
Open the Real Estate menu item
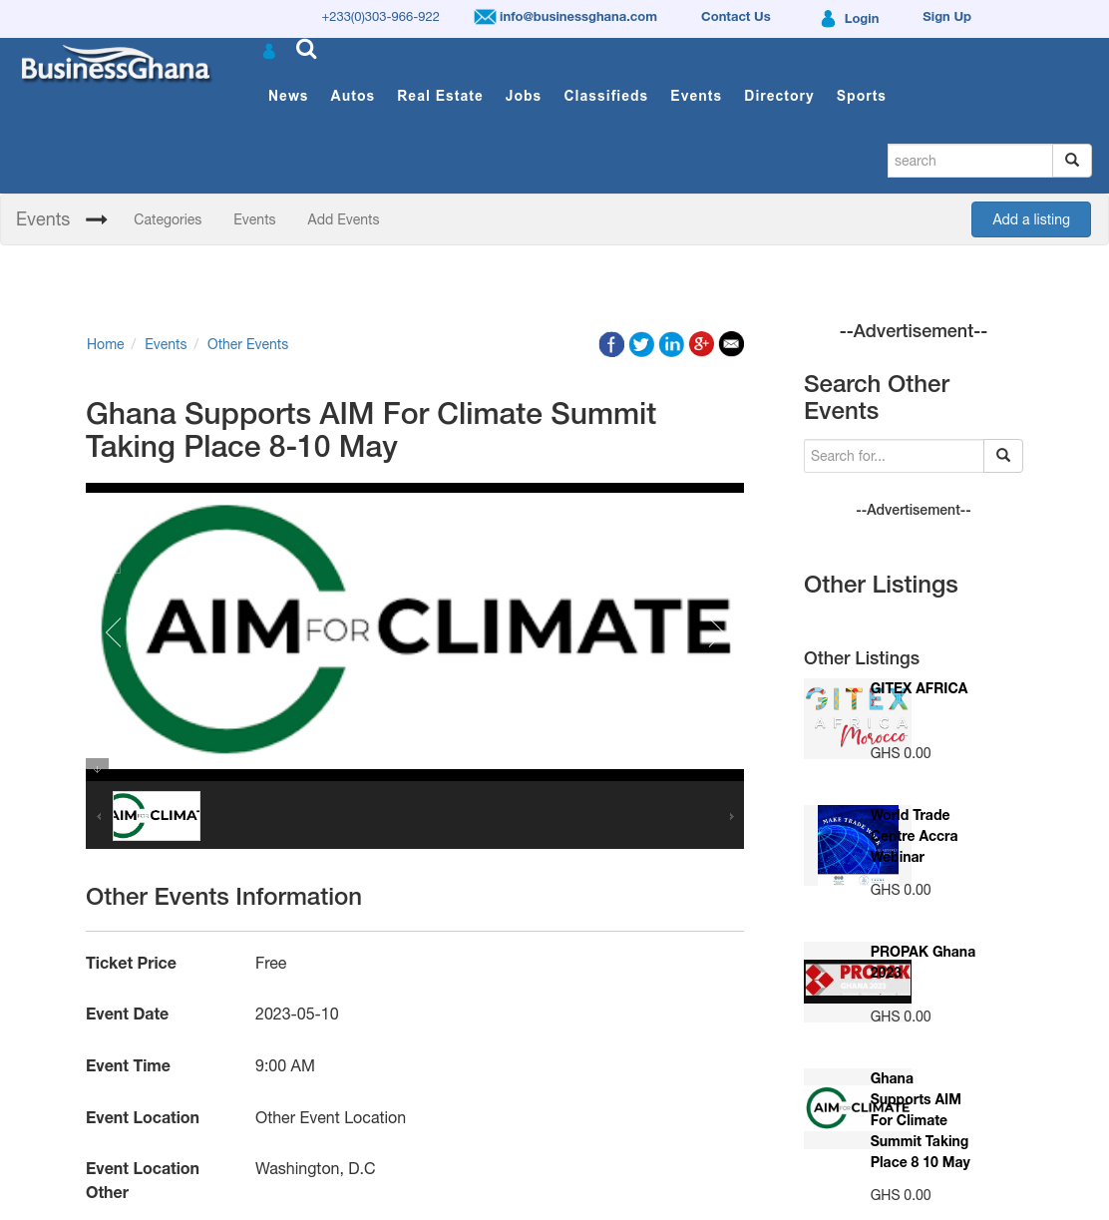tap(440, 96)
